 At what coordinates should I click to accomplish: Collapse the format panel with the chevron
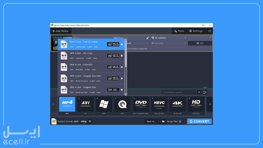[205, 88]
